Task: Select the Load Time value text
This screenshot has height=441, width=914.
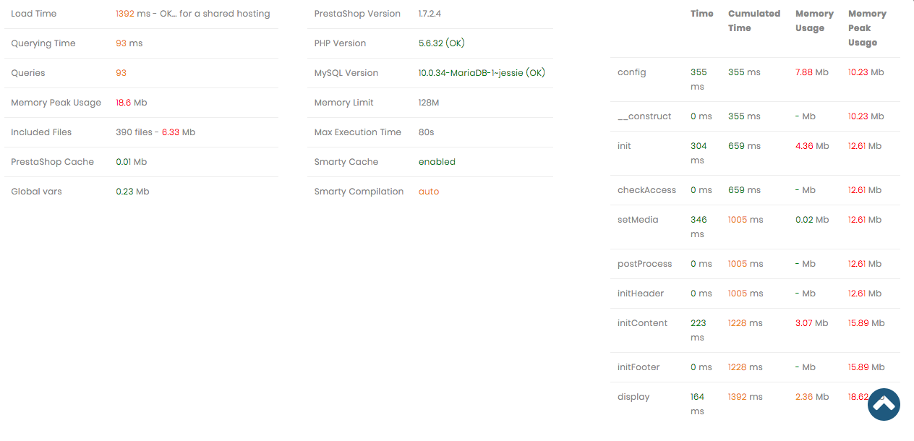Action: tap(193, 14)
